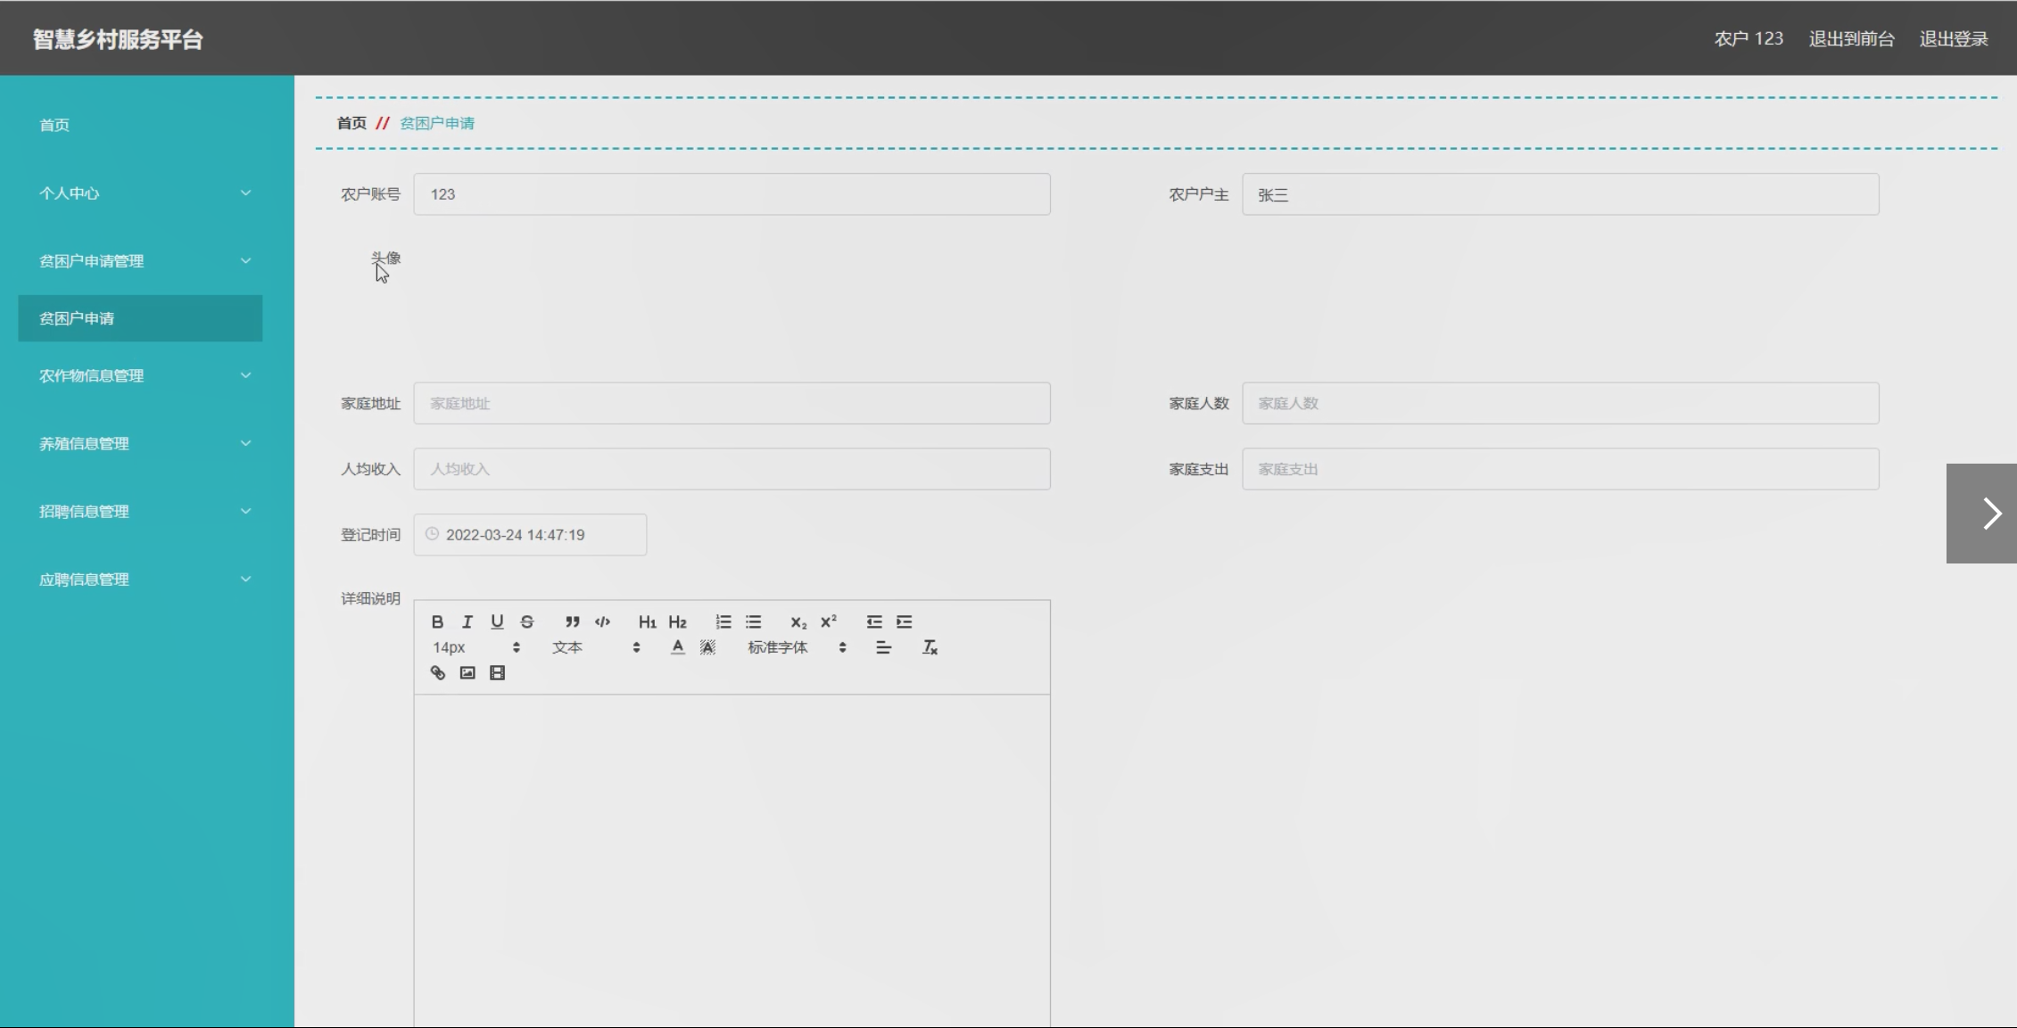
Task: Click the 退出到前台 link
Action: click(1851, 39)
